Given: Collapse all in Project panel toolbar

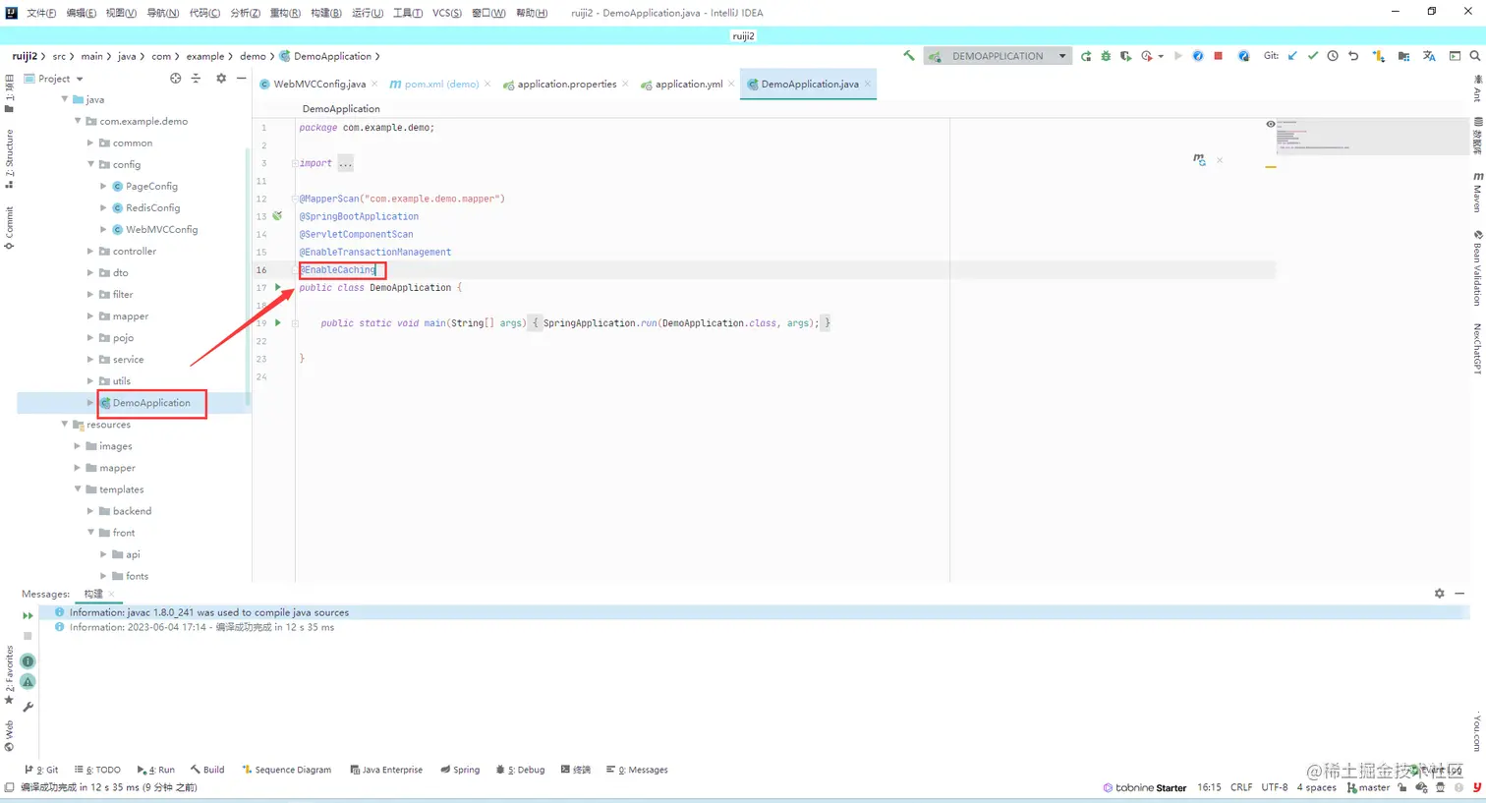Looking at the screenshot, I should [196, 79].
